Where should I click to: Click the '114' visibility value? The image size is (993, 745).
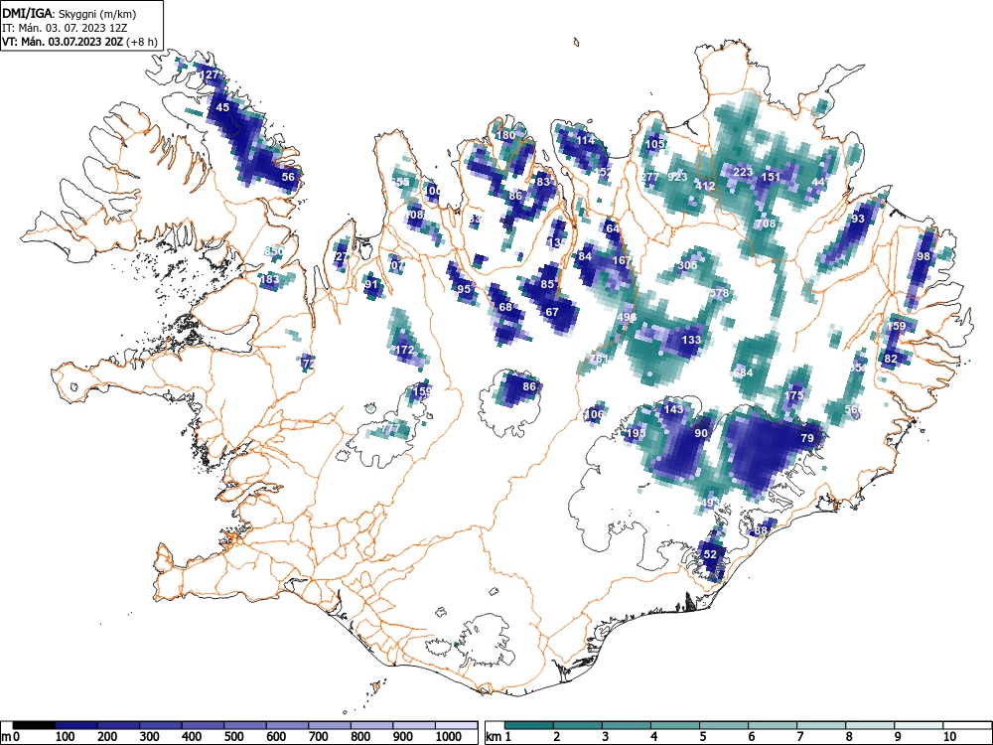pos(585,140)
